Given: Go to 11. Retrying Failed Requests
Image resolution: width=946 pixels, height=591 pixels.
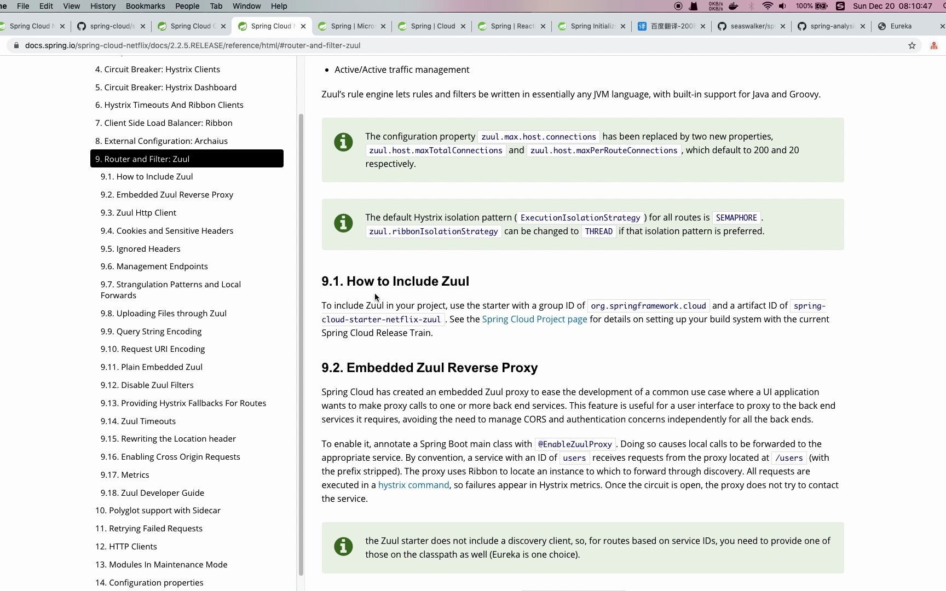Looking at the screenshot, I should coord(149,529).
